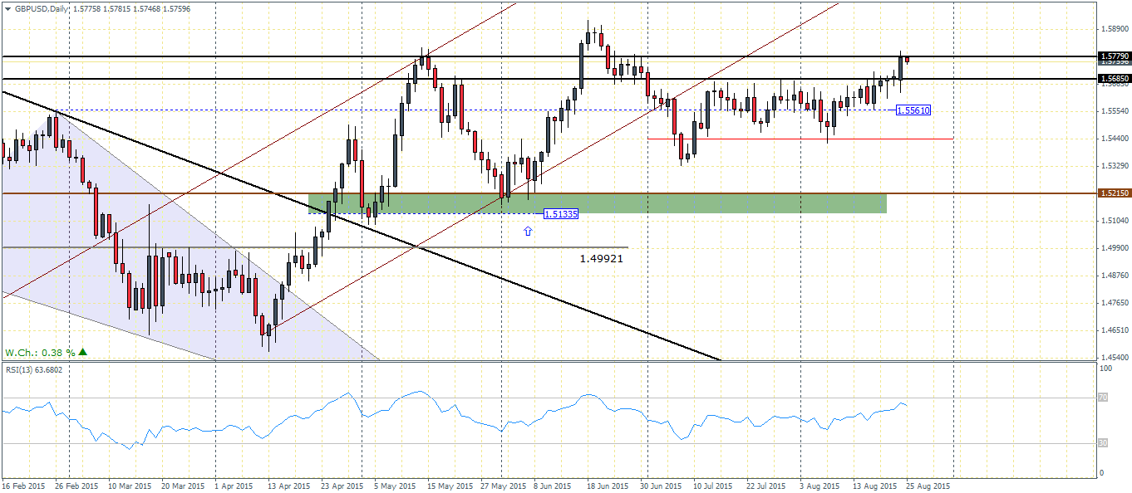Select the 1.57790 price marker on axis

[1114, 56]
